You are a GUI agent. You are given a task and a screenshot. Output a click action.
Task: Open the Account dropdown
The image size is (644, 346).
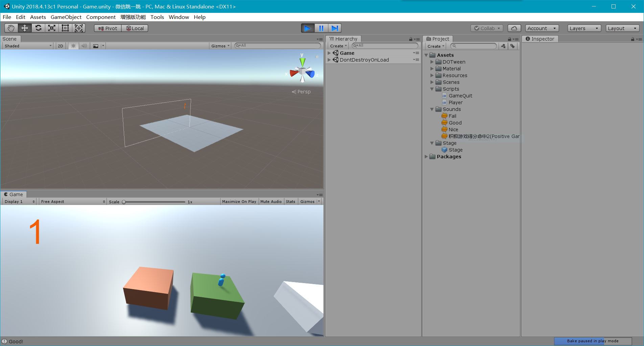click(542, 28)
